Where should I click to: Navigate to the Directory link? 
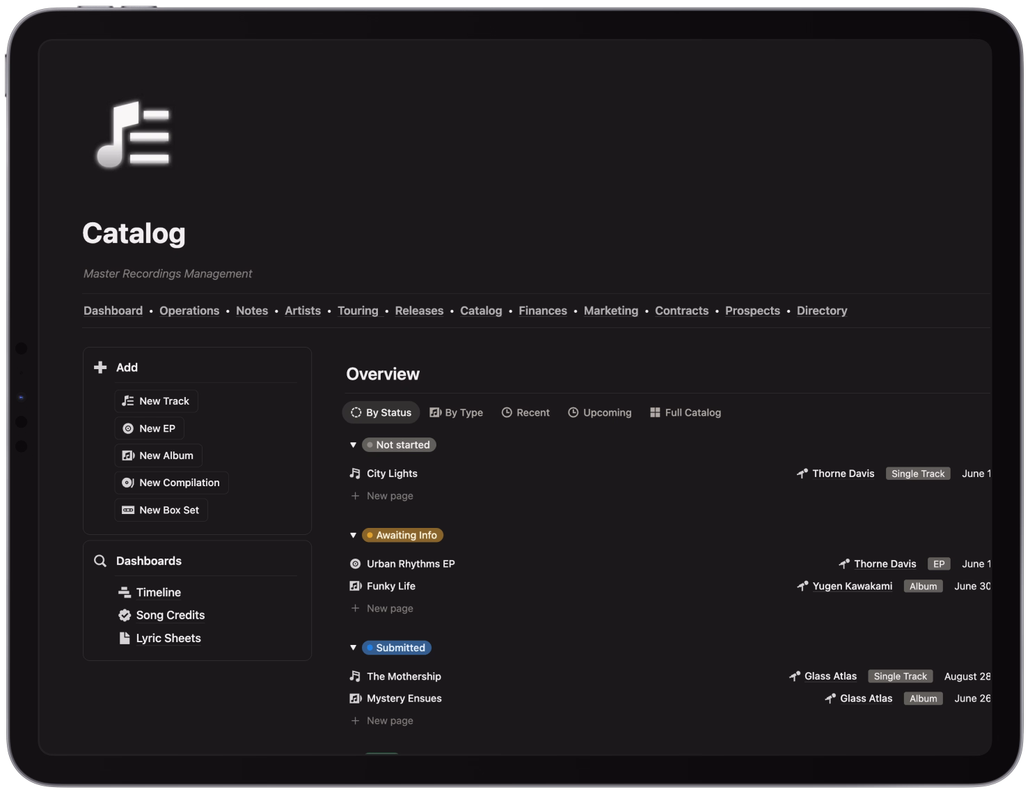822,311
